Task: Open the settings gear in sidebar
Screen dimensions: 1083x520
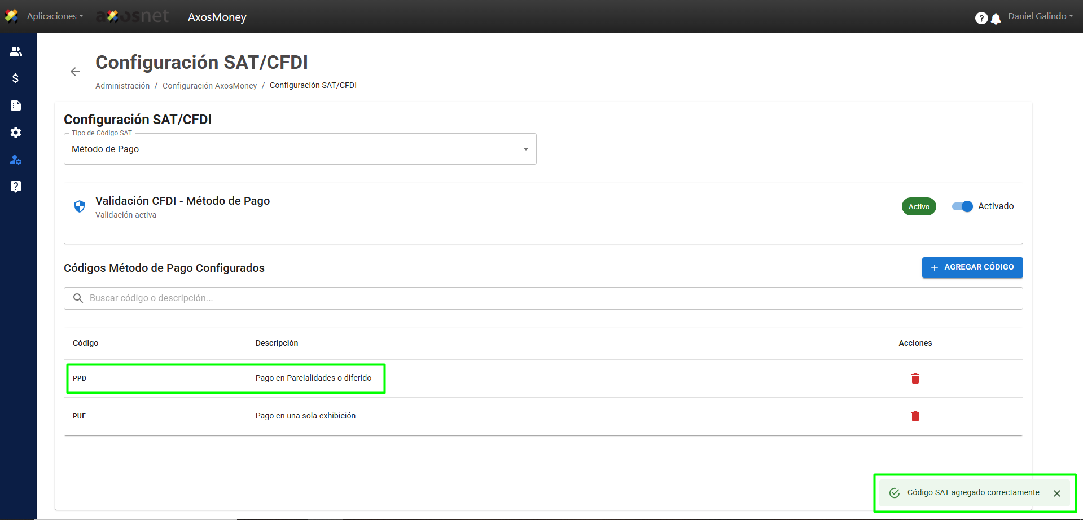Action: [16, 133]
